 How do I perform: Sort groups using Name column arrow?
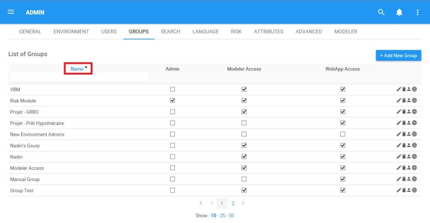(86, 67)
